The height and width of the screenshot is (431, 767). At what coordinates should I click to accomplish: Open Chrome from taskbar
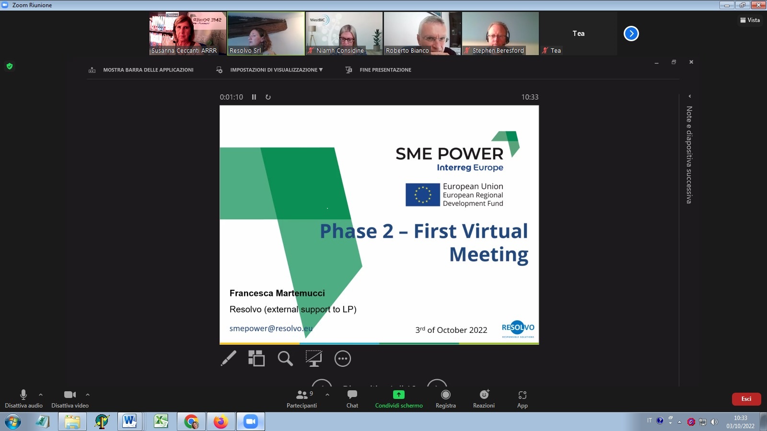(191, 422)
